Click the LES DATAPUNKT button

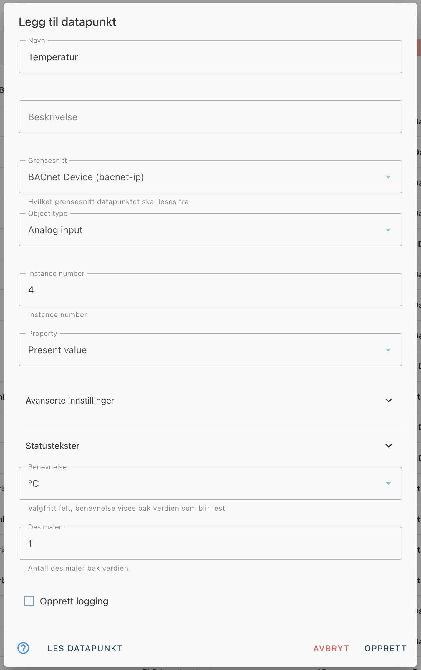pos(85,648)
